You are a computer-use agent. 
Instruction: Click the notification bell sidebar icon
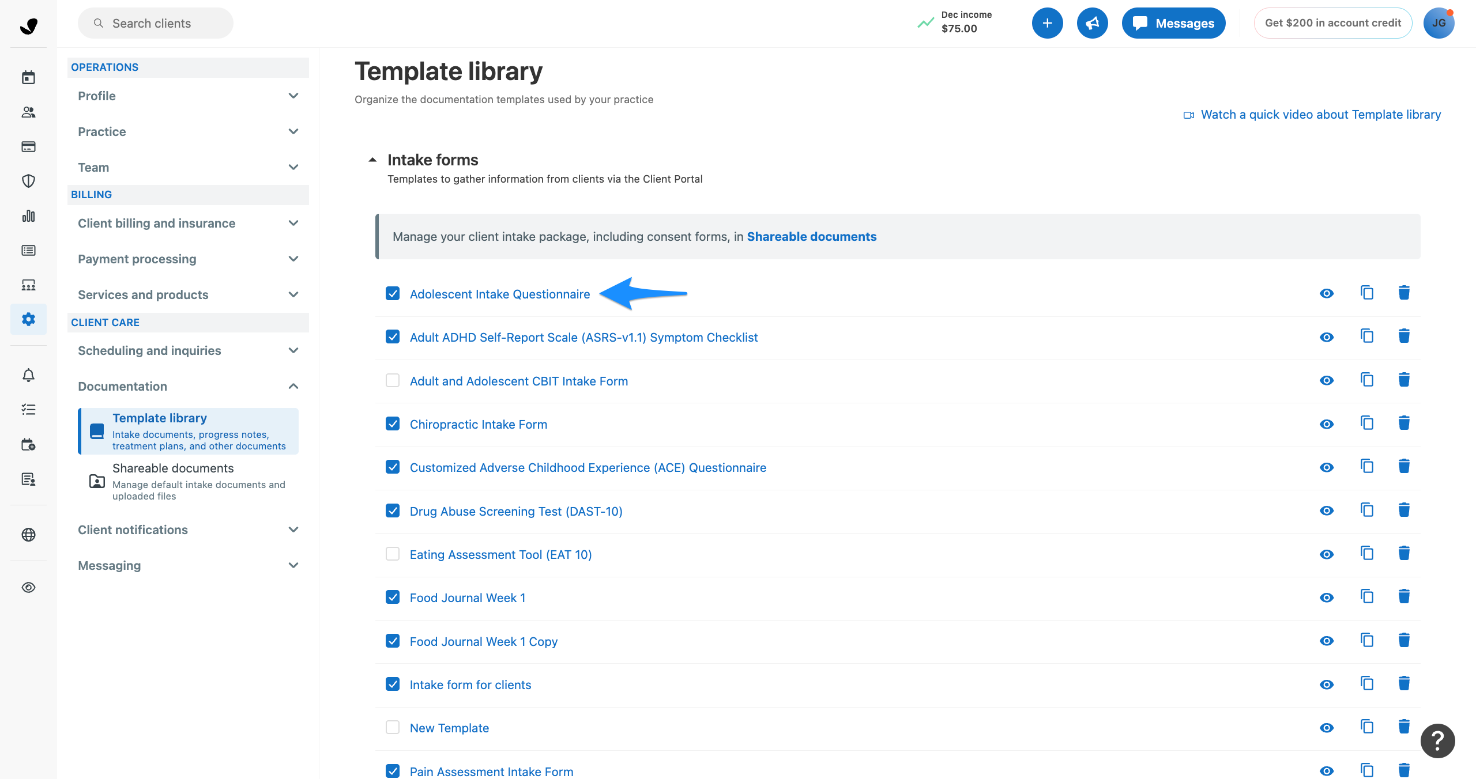click(x=28, y=375)
